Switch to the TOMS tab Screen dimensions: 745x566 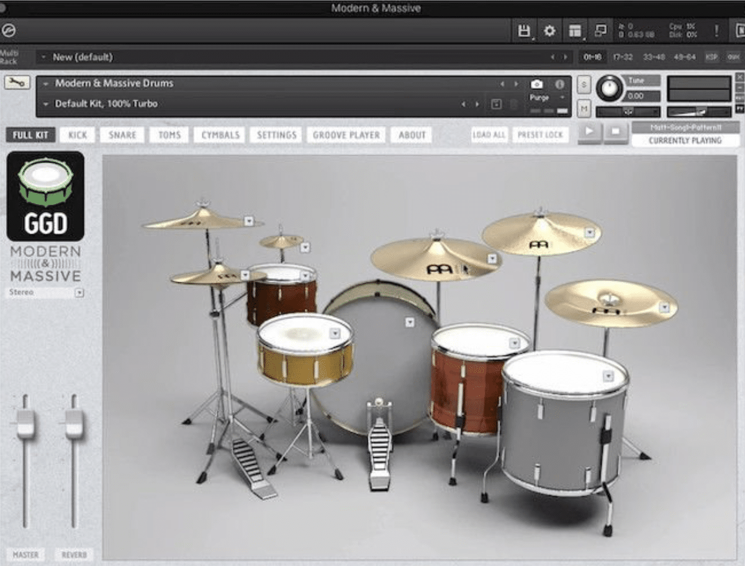pyautogui.click(x=169, y=135)
